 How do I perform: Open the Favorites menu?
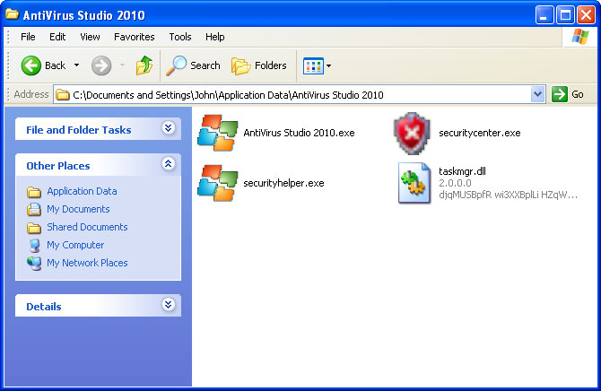pos(135,37)
